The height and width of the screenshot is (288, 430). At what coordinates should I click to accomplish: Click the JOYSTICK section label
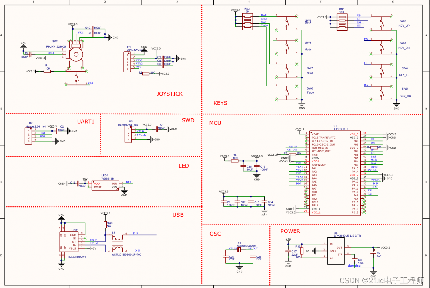pos(169,94)
